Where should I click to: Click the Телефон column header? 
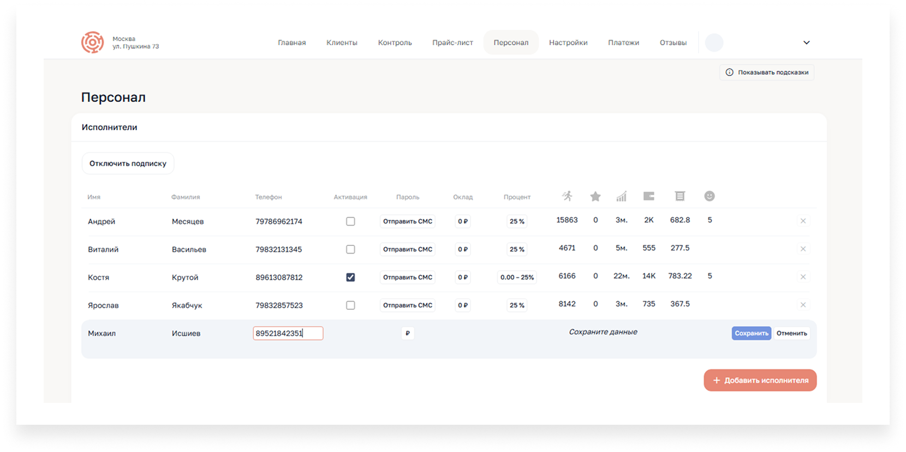269,197
